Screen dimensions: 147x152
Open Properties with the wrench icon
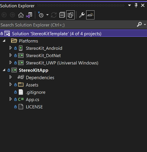(x=82, y=15)
